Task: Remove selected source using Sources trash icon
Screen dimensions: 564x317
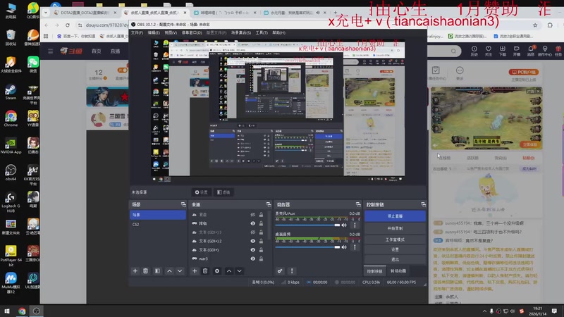Action: [205, 271]
